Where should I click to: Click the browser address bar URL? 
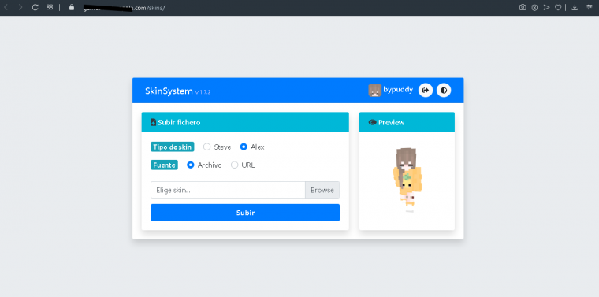click(125, 8)
